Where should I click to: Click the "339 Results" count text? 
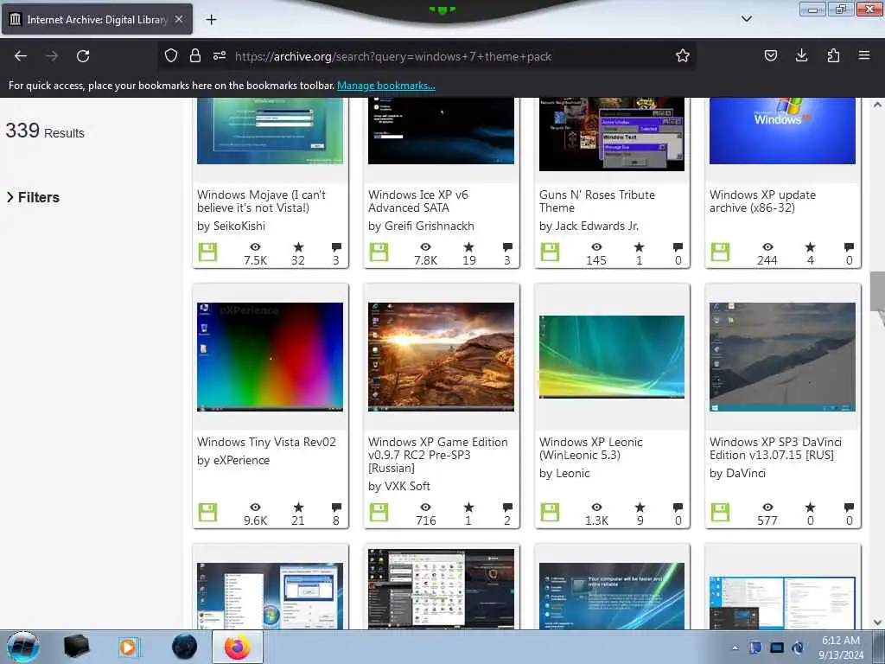pyautogui.click(x=45, y=131)
